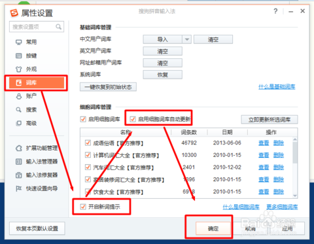Click date 2010-12-02 cell
314x244 pixels.
click(x=227, y=167)
